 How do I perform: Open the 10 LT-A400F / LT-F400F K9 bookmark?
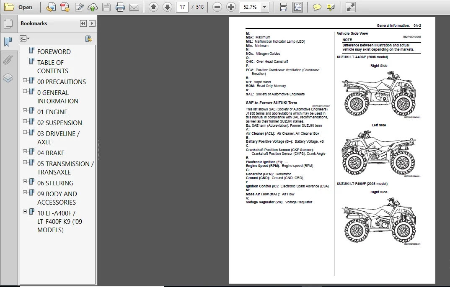click(x=59, y=221)
